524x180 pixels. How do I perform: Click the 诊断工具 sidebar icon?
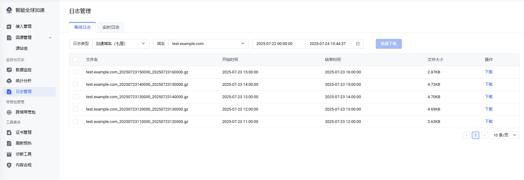[x=9, y=154]
